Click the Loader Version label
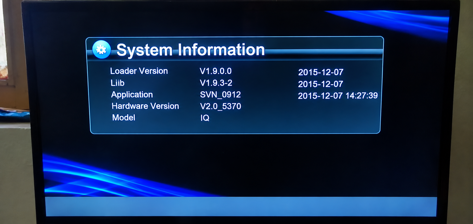The width and height of the screenshot is (473, 224). tap(139, 71)
